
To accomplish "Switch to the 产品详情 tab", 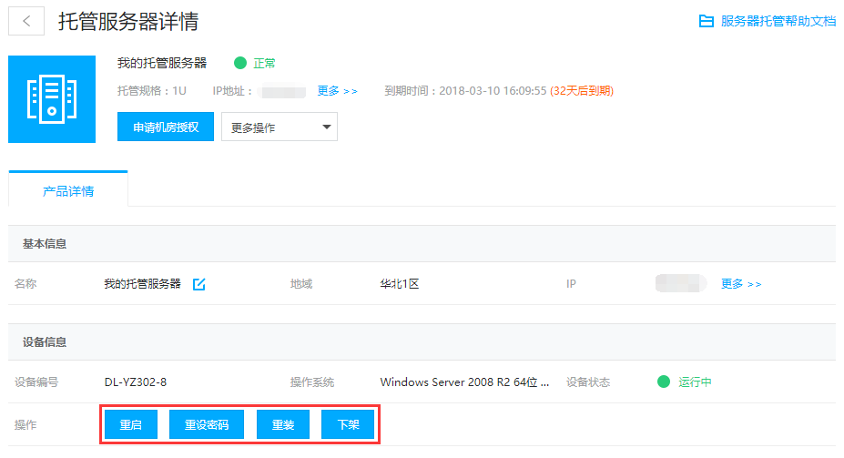I will point(68,191).
